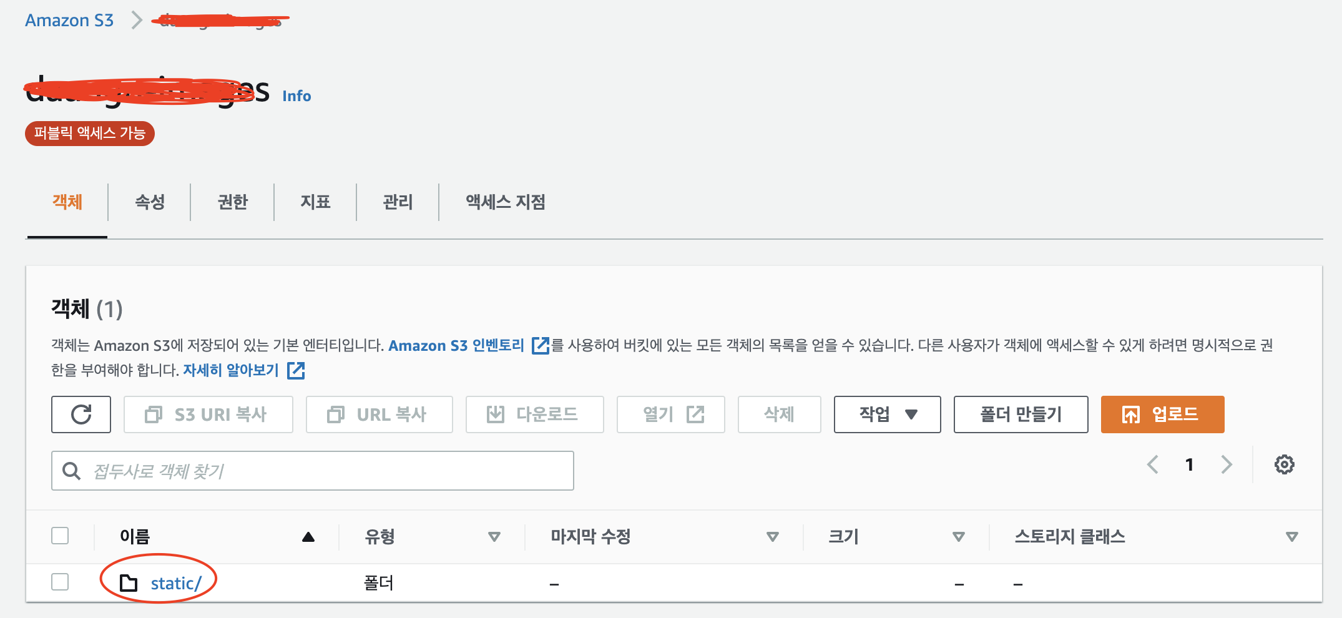Image resolution: width=1342 pixels, height=618 pixels.
Task: Switch to the 속성 tab
Action: (150, 202)
